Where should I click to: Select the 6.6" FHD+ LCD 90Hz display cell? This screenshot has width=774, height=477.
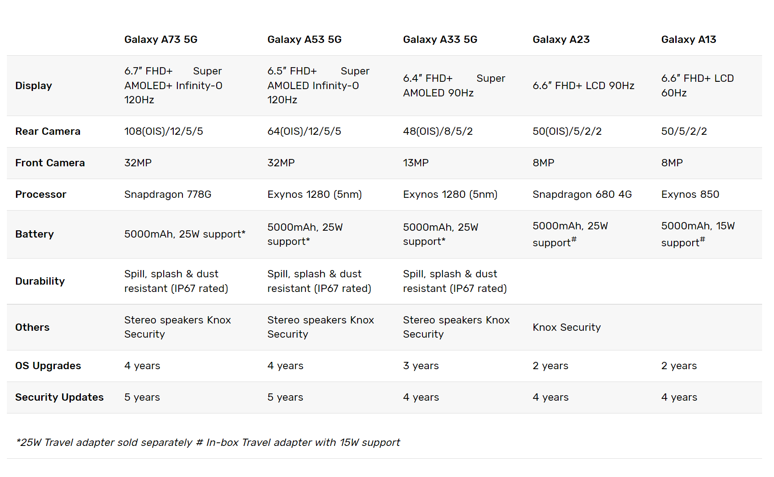point(583,86)
